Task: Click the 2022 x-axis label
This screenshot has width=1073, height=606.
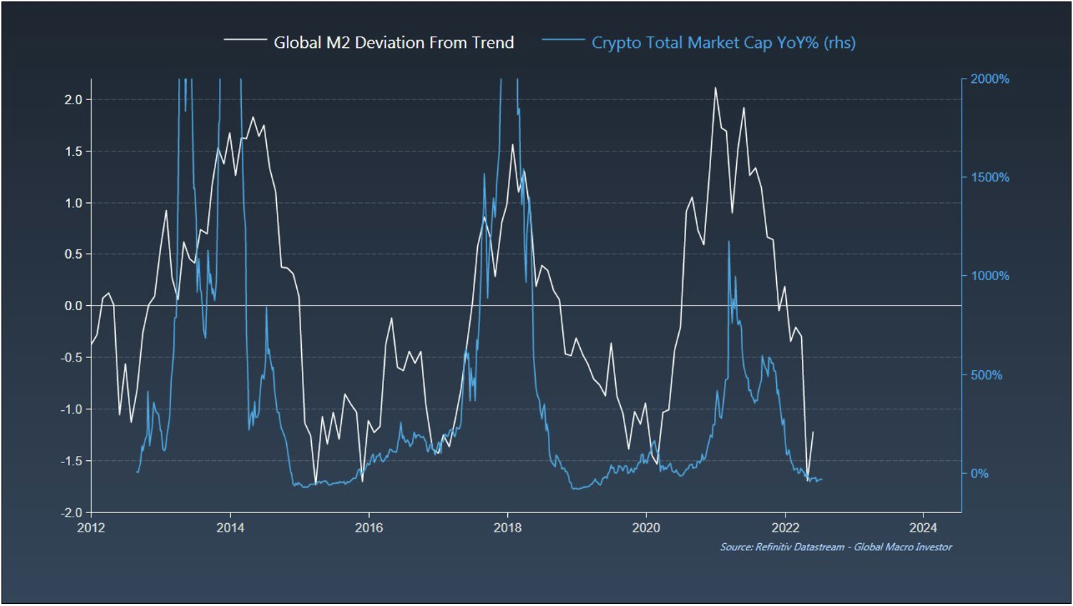Action: [785, 527]
